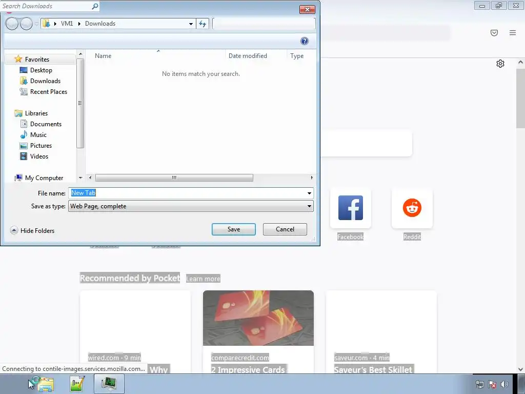This screenshot has height=394, width=525.
Task: Click Learn more link beside Pocket heading
Action: [203, 279]
